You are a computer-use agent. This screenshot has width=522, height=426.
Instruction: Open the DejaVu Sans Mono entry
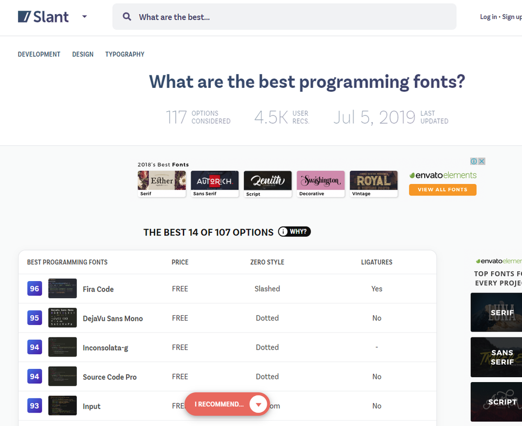(113, 319)
